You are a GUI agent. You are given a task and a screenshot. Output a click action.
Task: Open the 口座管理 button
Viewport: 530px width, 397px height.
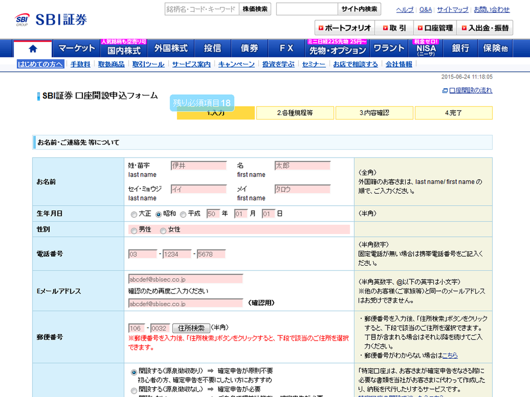point(435,28)
